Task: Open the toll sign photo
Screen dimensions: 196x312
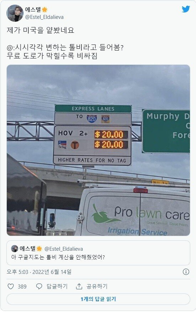Action: pyautogui.click(x=98, y=150)
